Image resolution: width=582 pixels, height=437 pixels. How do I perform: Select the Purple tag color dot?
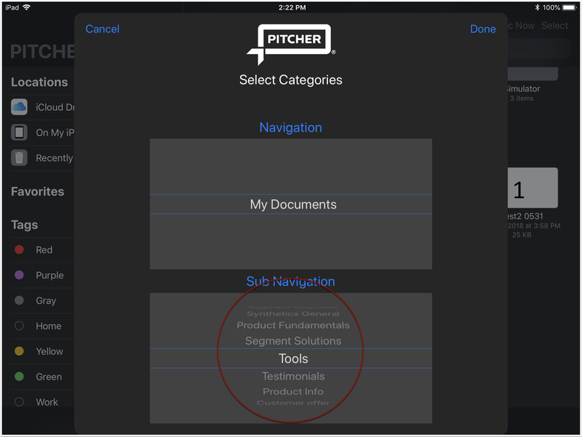point(19,275)
